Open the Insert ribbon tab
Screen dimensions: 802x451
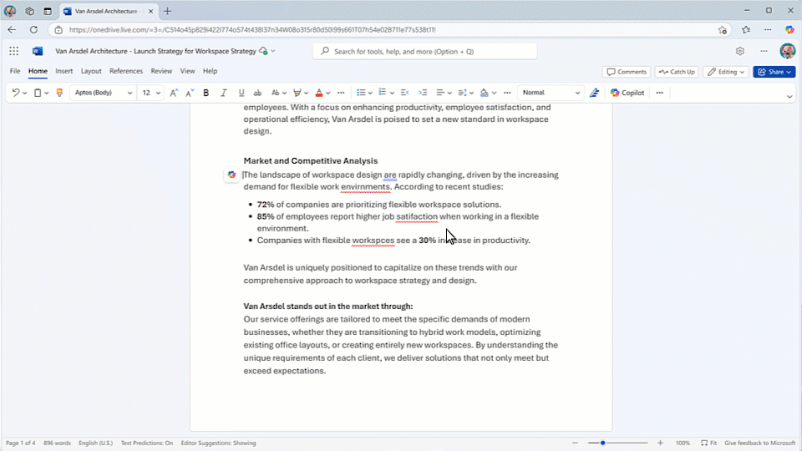pyautogui.click(x=64, y=72)
